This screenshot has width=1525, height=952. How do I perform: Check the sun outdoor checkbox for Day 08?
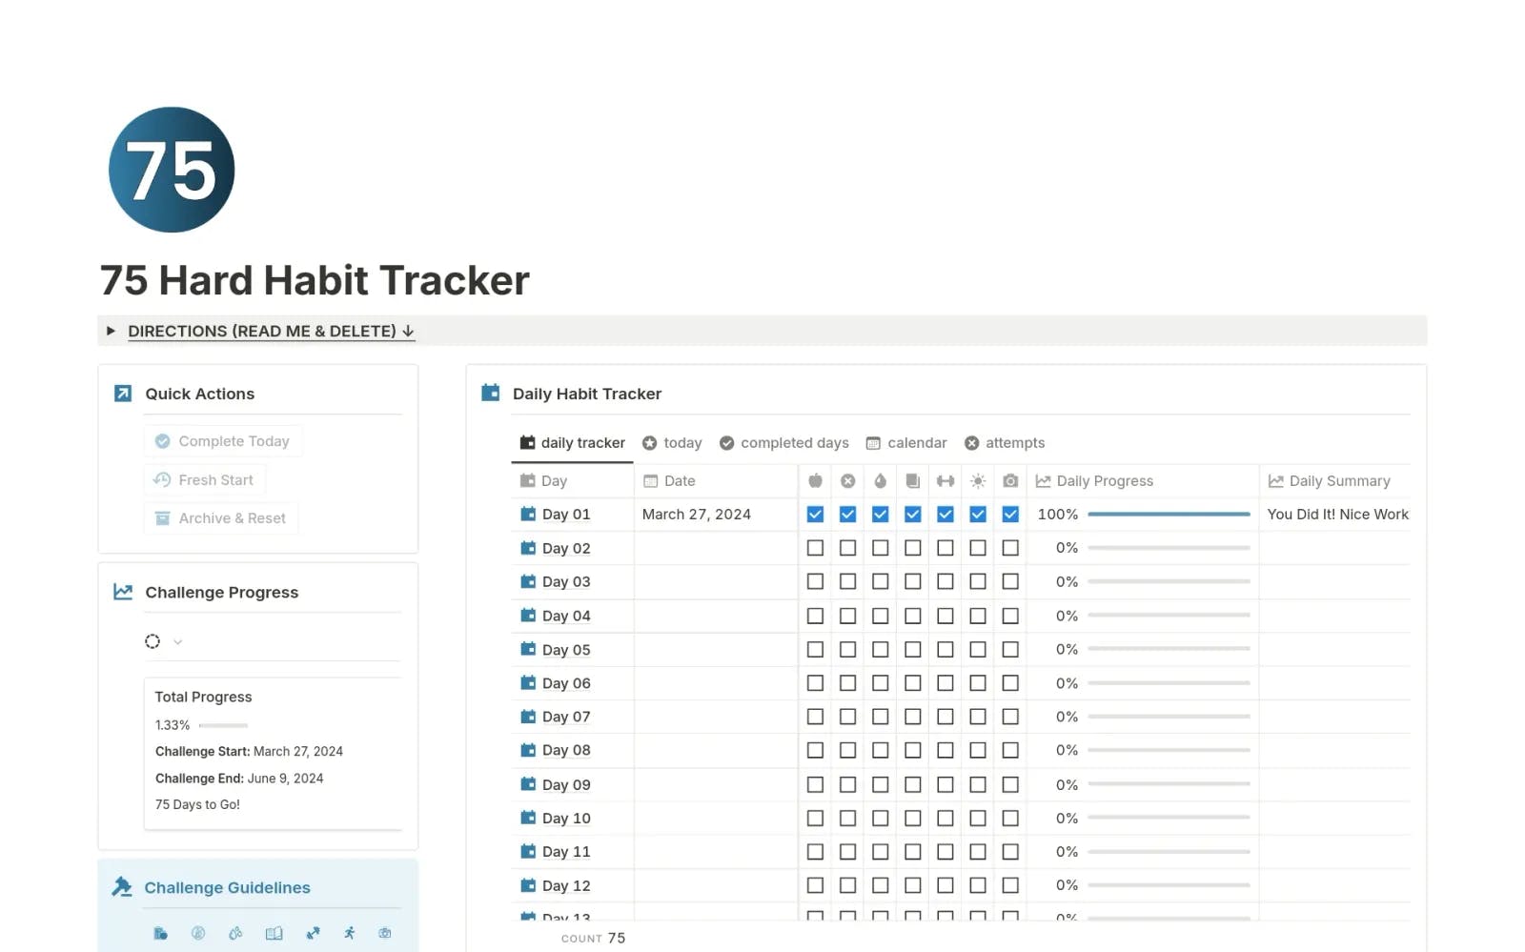[978, 750]
